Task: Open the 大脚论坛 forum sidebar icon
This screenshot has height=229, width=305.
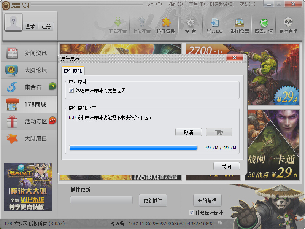Action: [29, 70]
